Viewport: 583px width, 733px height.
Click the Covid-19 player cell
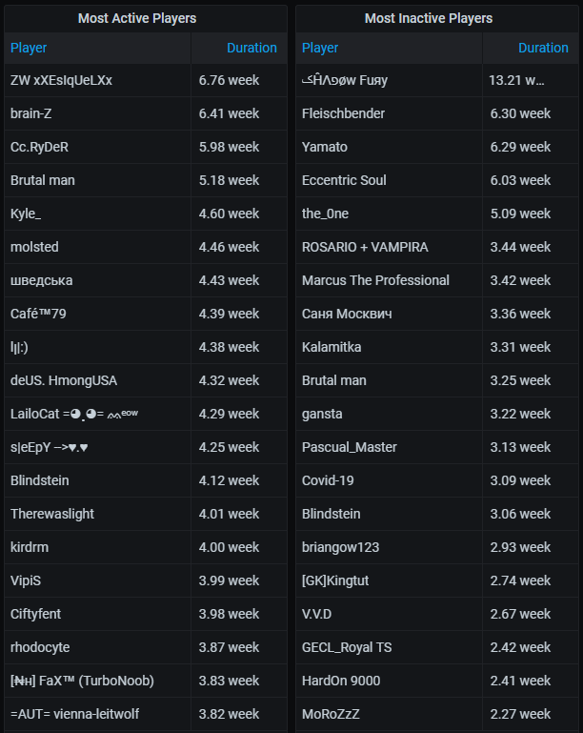pos(328,480)
